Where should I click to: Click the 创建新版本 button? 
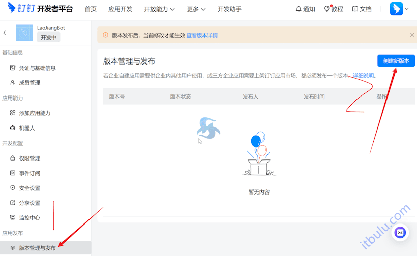[x=396, y=61]
